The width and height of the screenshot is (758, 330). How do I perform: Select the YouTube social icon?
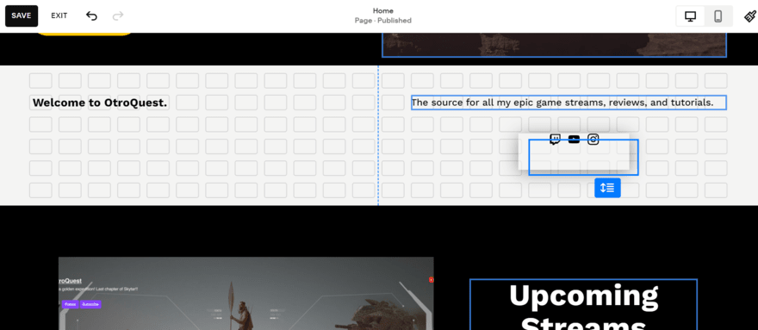[574, 140]
